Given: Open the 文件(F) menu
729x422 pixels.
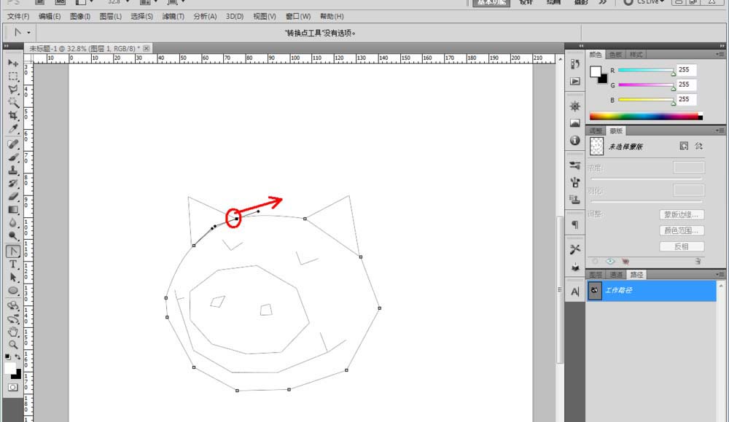Looking at the screenshot, I should click(x=18, y=16).
